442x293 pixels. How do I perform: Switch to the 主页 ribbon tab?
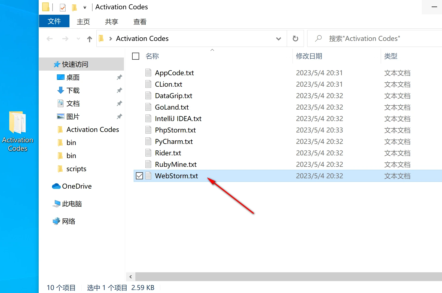(83, 22)
